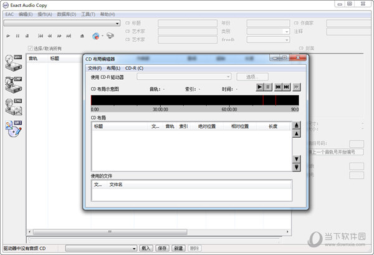
Task: Click the 载入 button
Action: pos(146,248)
